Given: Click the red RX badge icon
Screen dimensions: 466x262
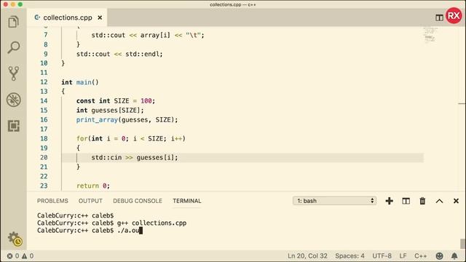Looking at the screenshot, I should click(454, 16).
